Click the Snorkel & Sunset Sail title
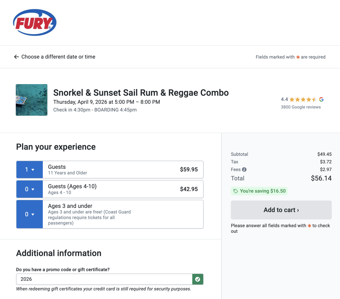The height and width of the screenshot is (299, 340). point(141,93)
